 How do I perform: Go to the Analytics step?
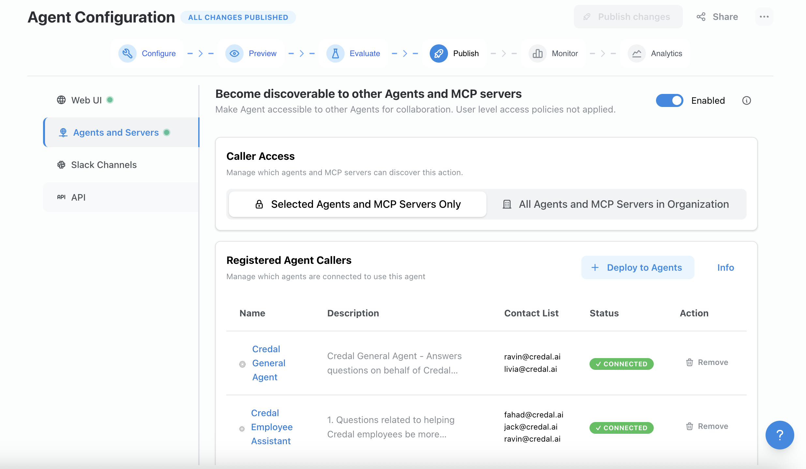coord(655,53)
